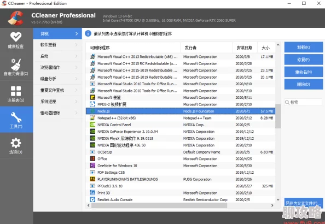This screenshot has height=224, width=325.
Task: Click the Uninstall (卸载) blue button
Action: (304, 48)
